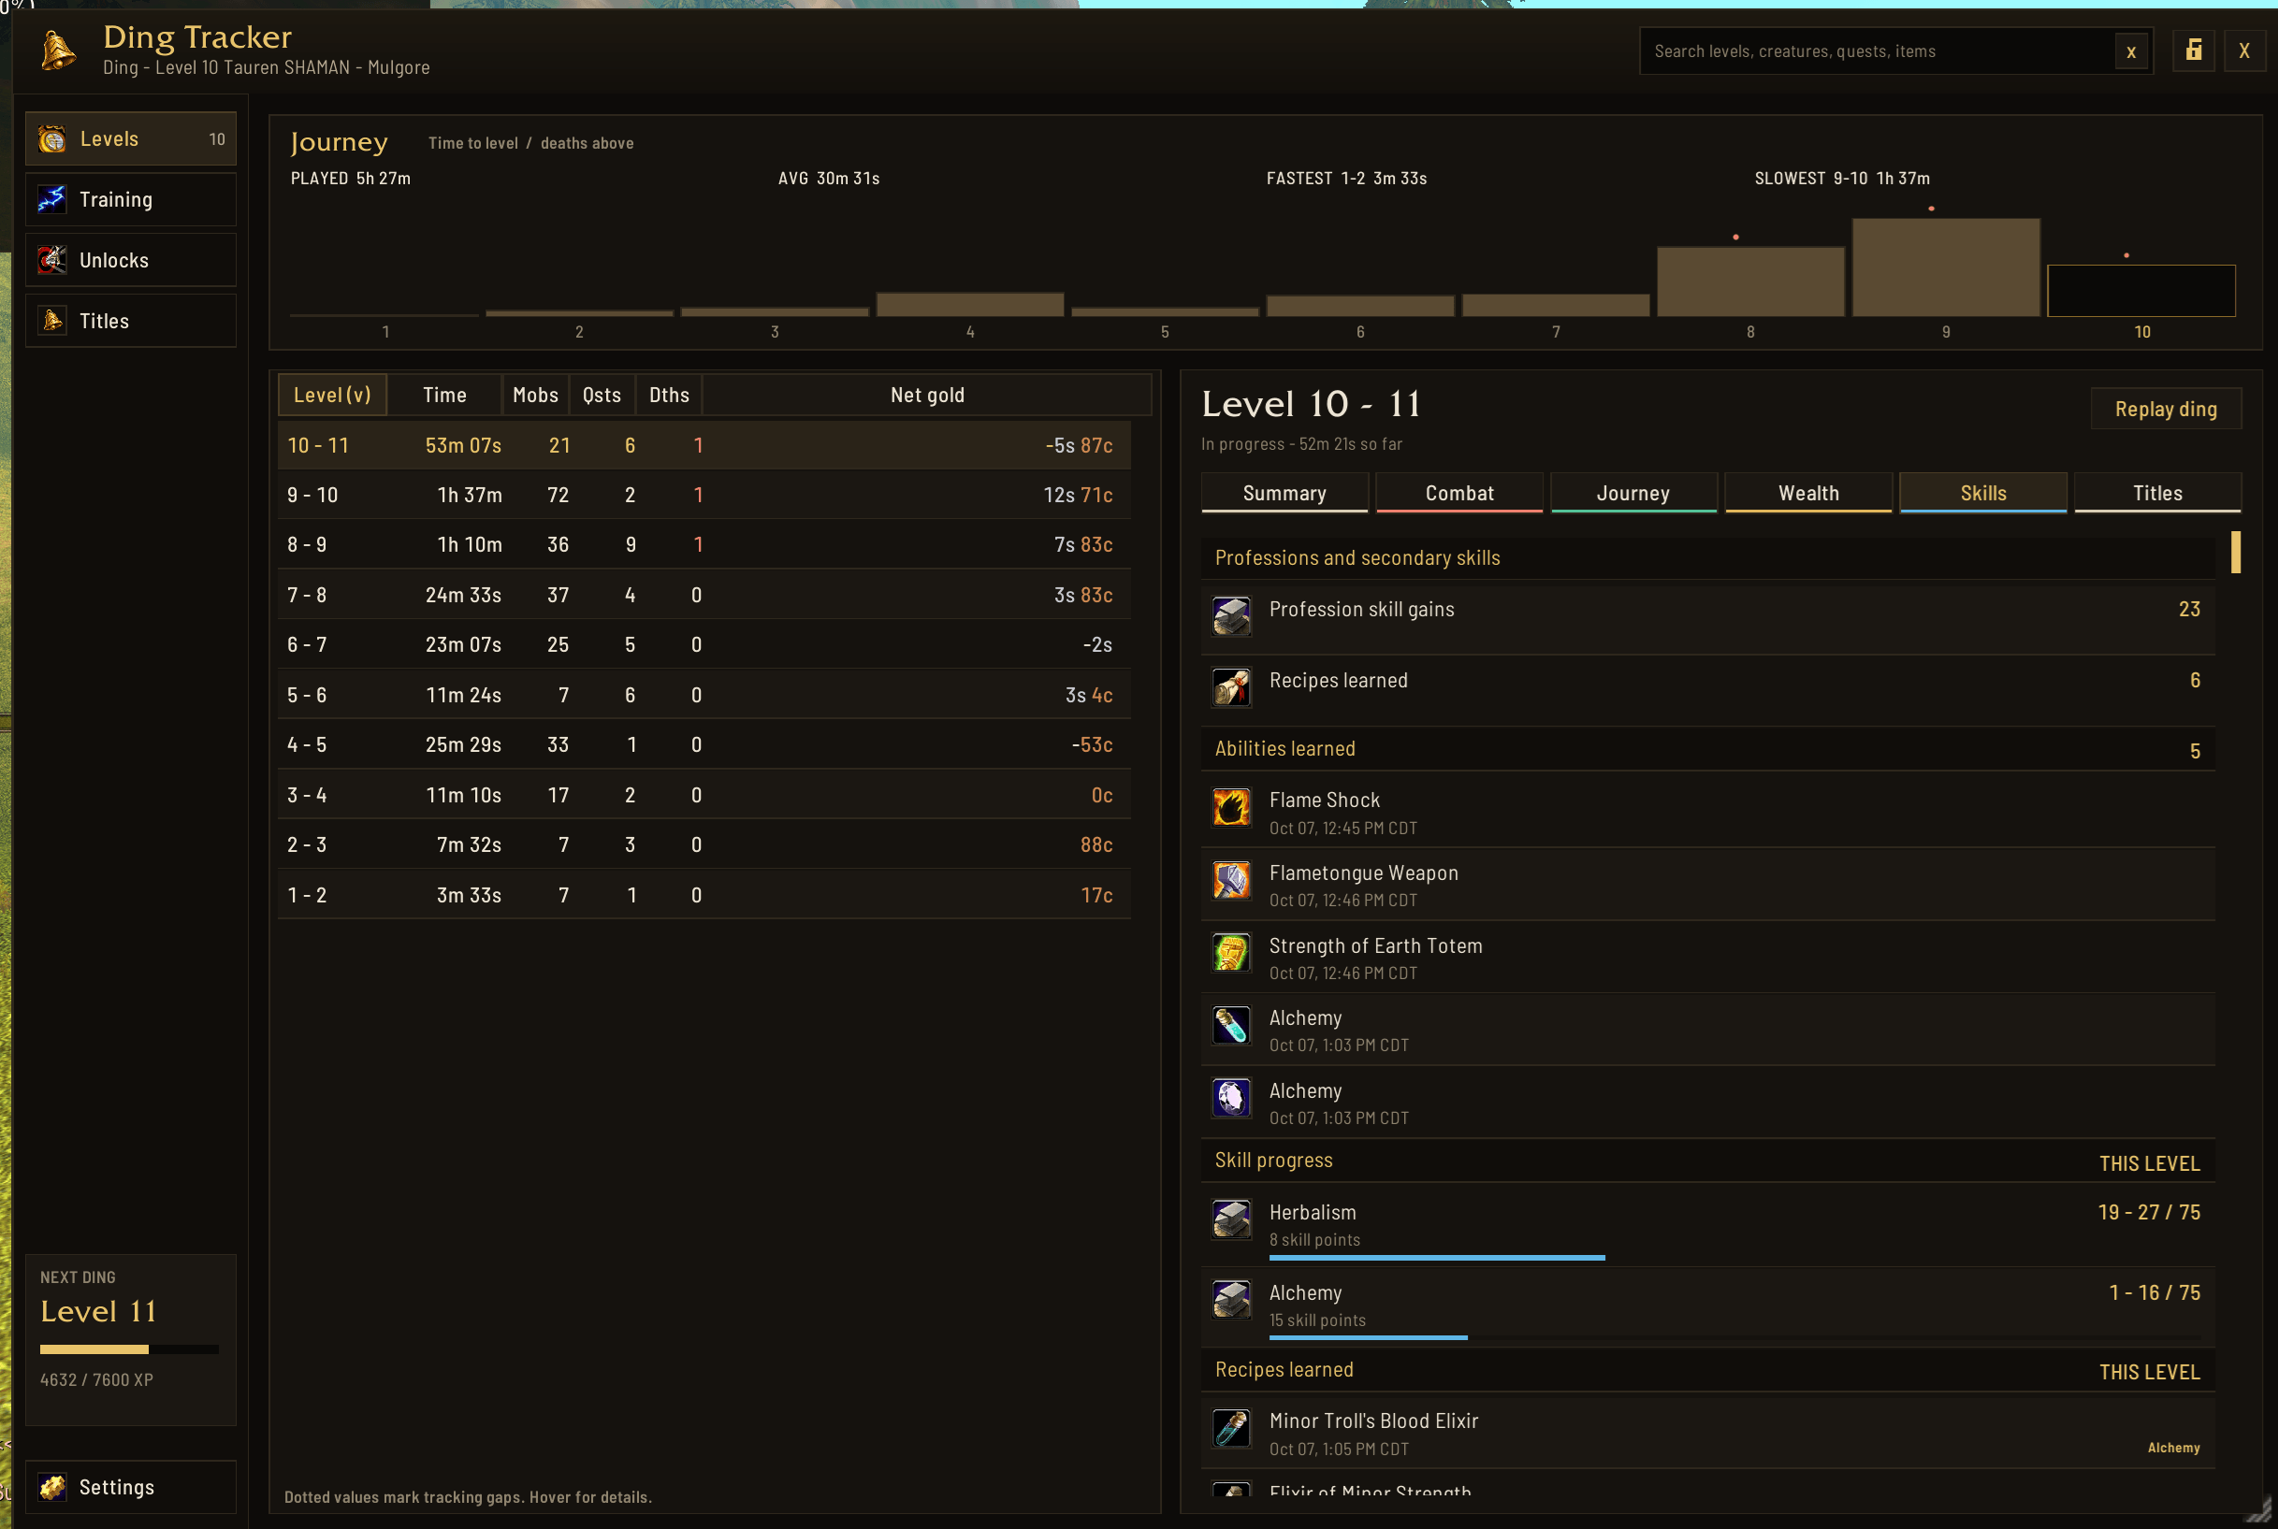
Task: Click the Flametongue Weapon ability icon
Action: click(1231, 880)
